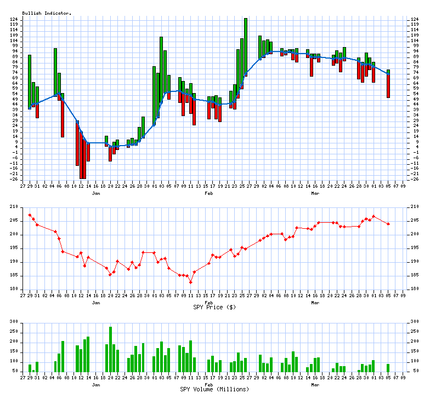Click the first SPY price data point

click(30, 215)
